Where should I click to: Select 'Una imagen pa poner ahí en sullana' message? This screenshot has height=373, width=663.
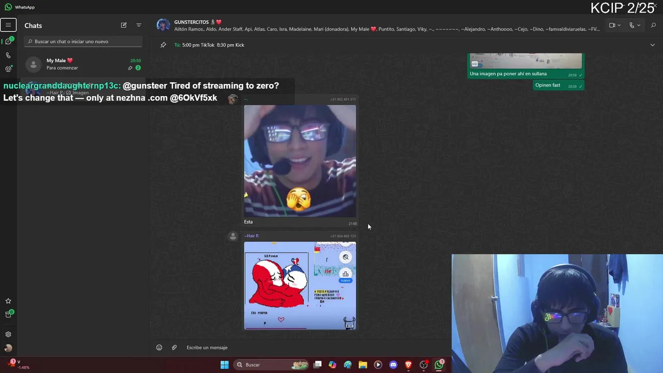click(508, 74)
